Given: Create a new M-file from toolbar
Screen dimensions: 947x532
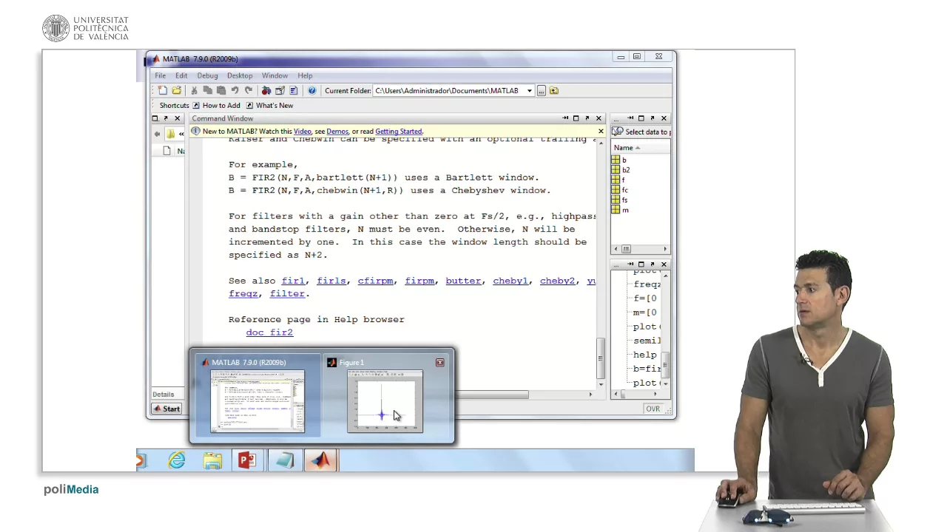Looking at the screenshot, I should [163, 90].
